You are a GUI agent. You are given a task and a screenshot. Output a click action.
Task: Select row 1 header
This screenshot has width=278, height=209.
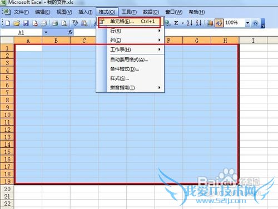tap(7, 48)
